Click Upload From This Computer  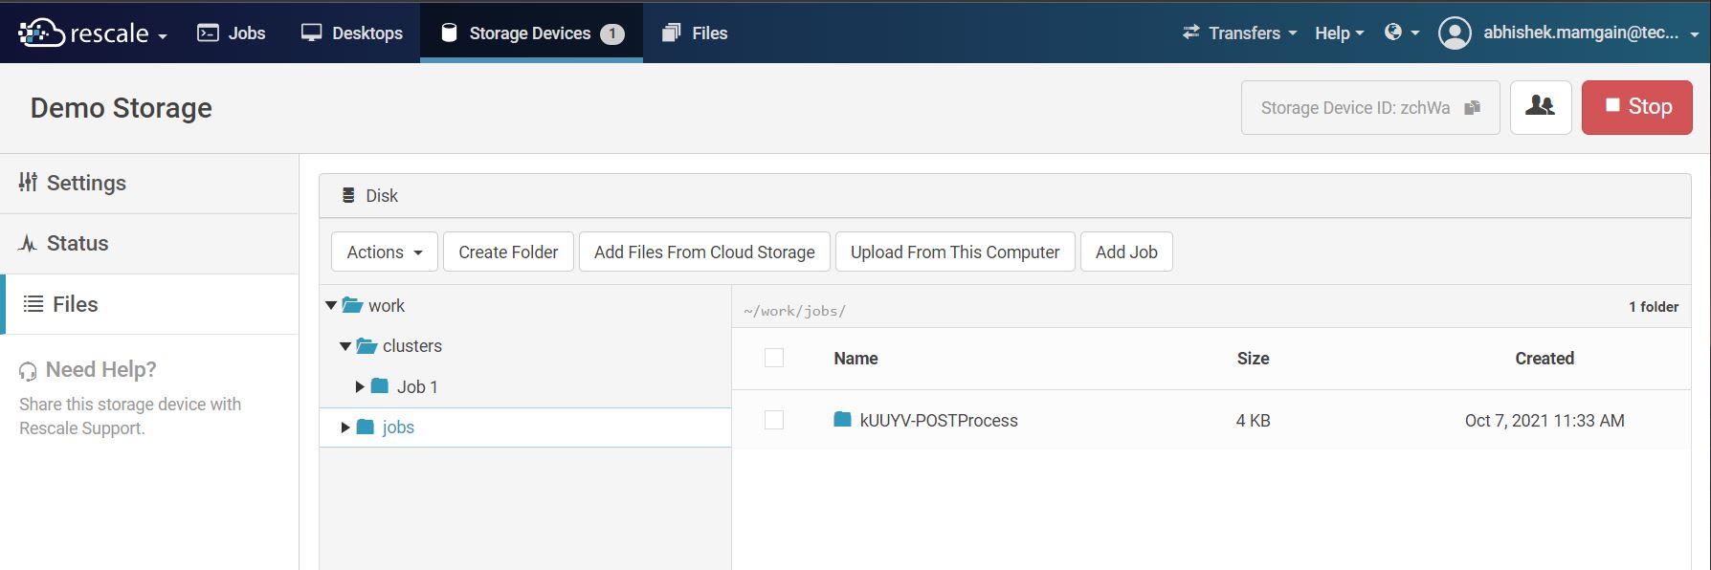pyautogui.click(x=955, y=252)
